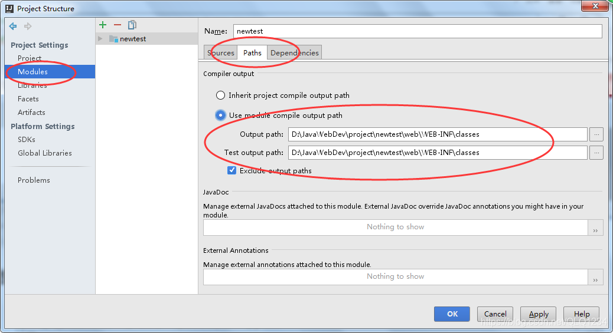Copy the selected module icon

coord(132,25)
